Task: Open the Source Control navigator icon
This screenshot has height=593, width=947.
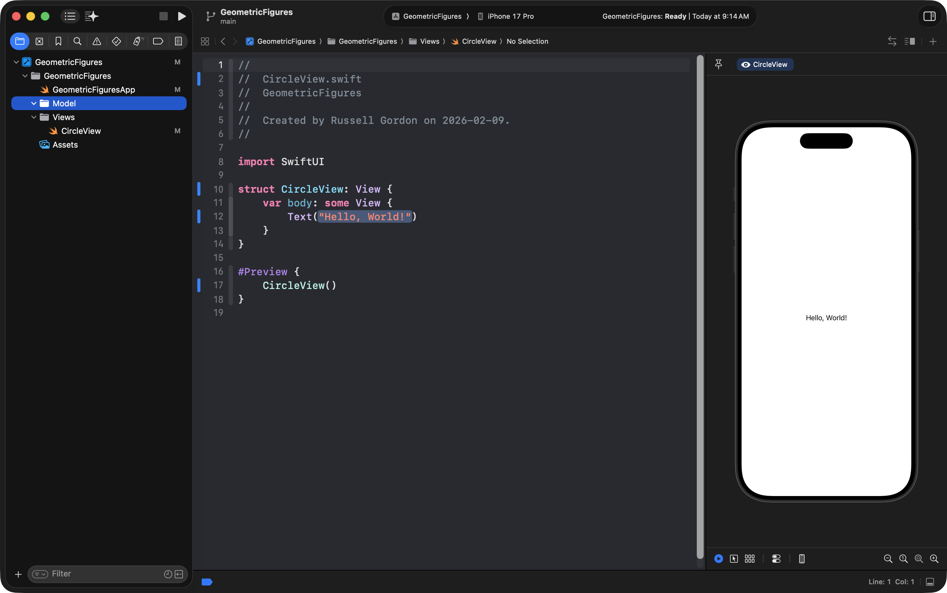Action: pyautogui.click(x=39, y=41)
